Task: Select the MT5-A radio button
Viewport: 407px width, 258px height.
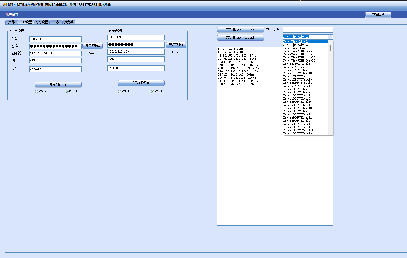Action: coord(67,91)
